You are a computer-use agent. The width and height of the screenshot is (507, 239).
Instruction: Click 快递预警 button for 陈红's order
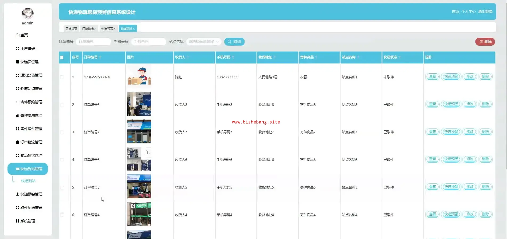pos(451,76)
